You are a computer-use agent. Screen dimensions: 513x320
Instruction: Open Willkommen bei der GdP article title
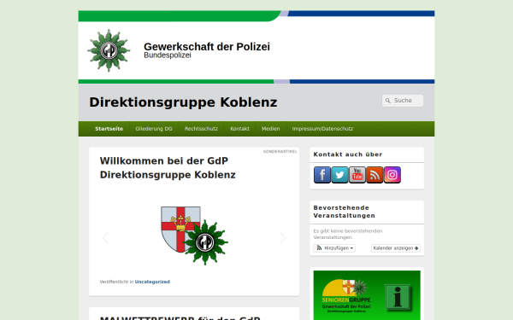(x=168, y=168)
